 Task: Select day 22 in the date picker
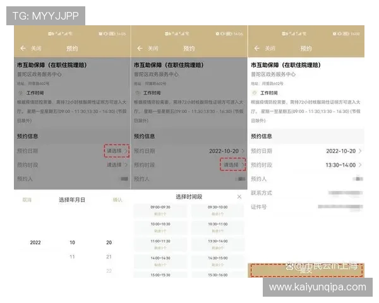[x=109, y=271]
